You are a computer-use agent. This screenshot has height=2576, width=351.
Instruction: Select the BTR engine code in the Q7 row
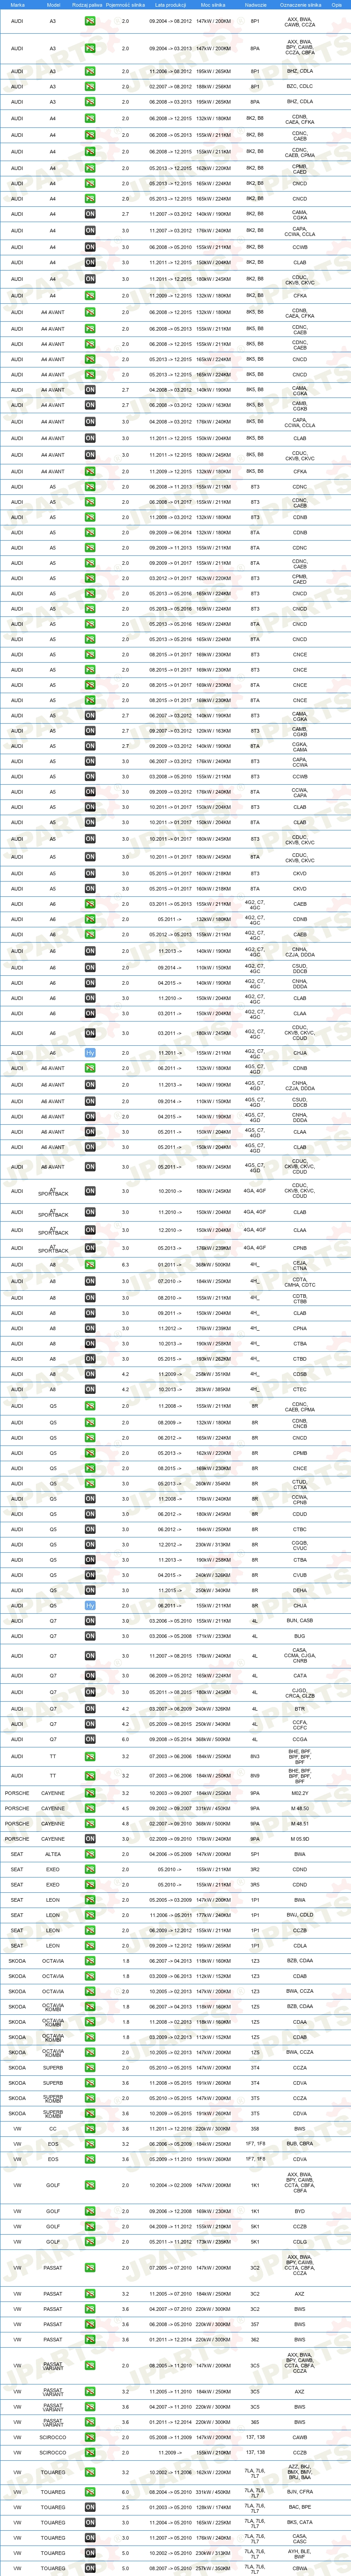[300, 1709]
